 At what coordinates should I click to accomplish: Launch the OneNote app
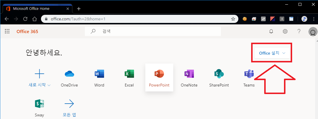(189, 79)
